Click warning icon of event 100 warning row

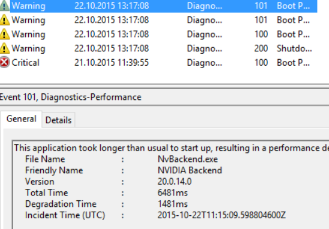[5, 34]
